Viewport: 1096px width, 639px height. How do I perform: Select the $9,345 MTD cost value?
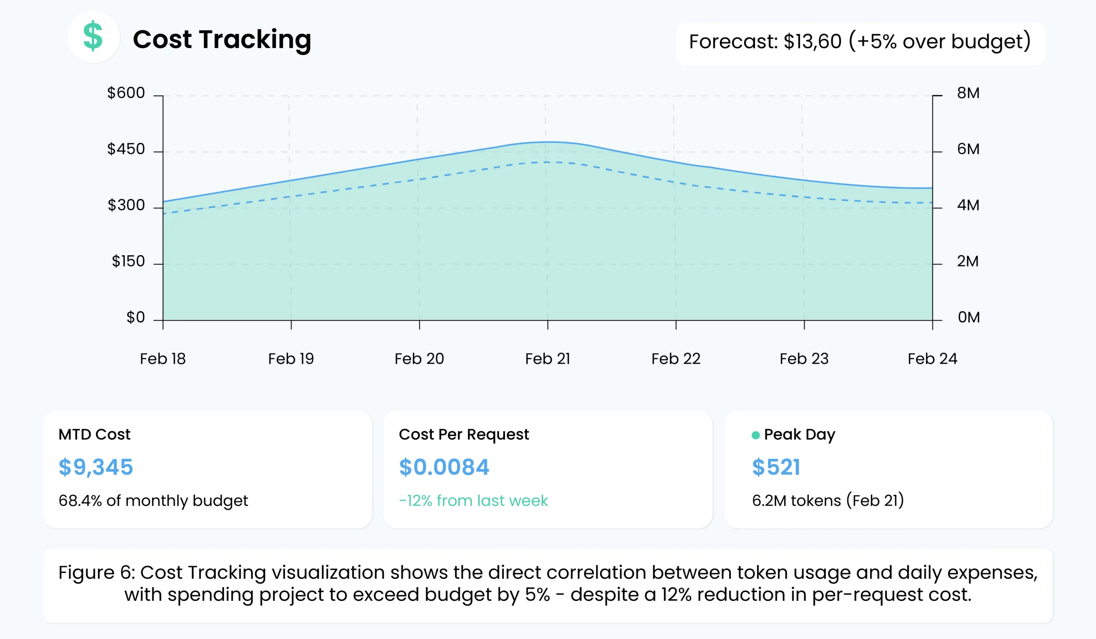(x=95, y=467)
